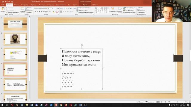Toggle italic (К) formatting
The height and width of the screenshot is (107, 191).
(37, 12)
